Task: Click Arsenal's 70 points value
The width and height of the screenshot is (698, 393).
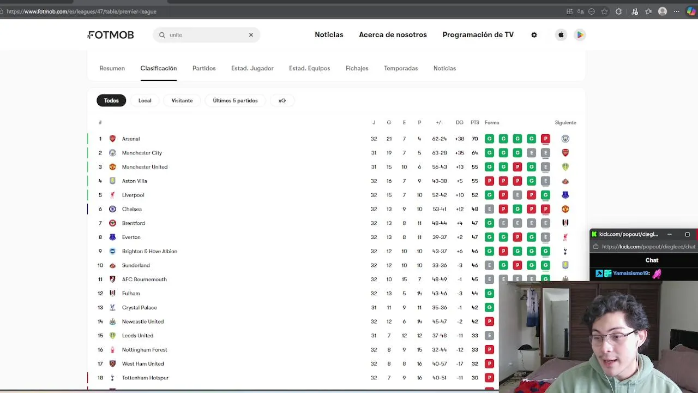Action: coord(475,139)
